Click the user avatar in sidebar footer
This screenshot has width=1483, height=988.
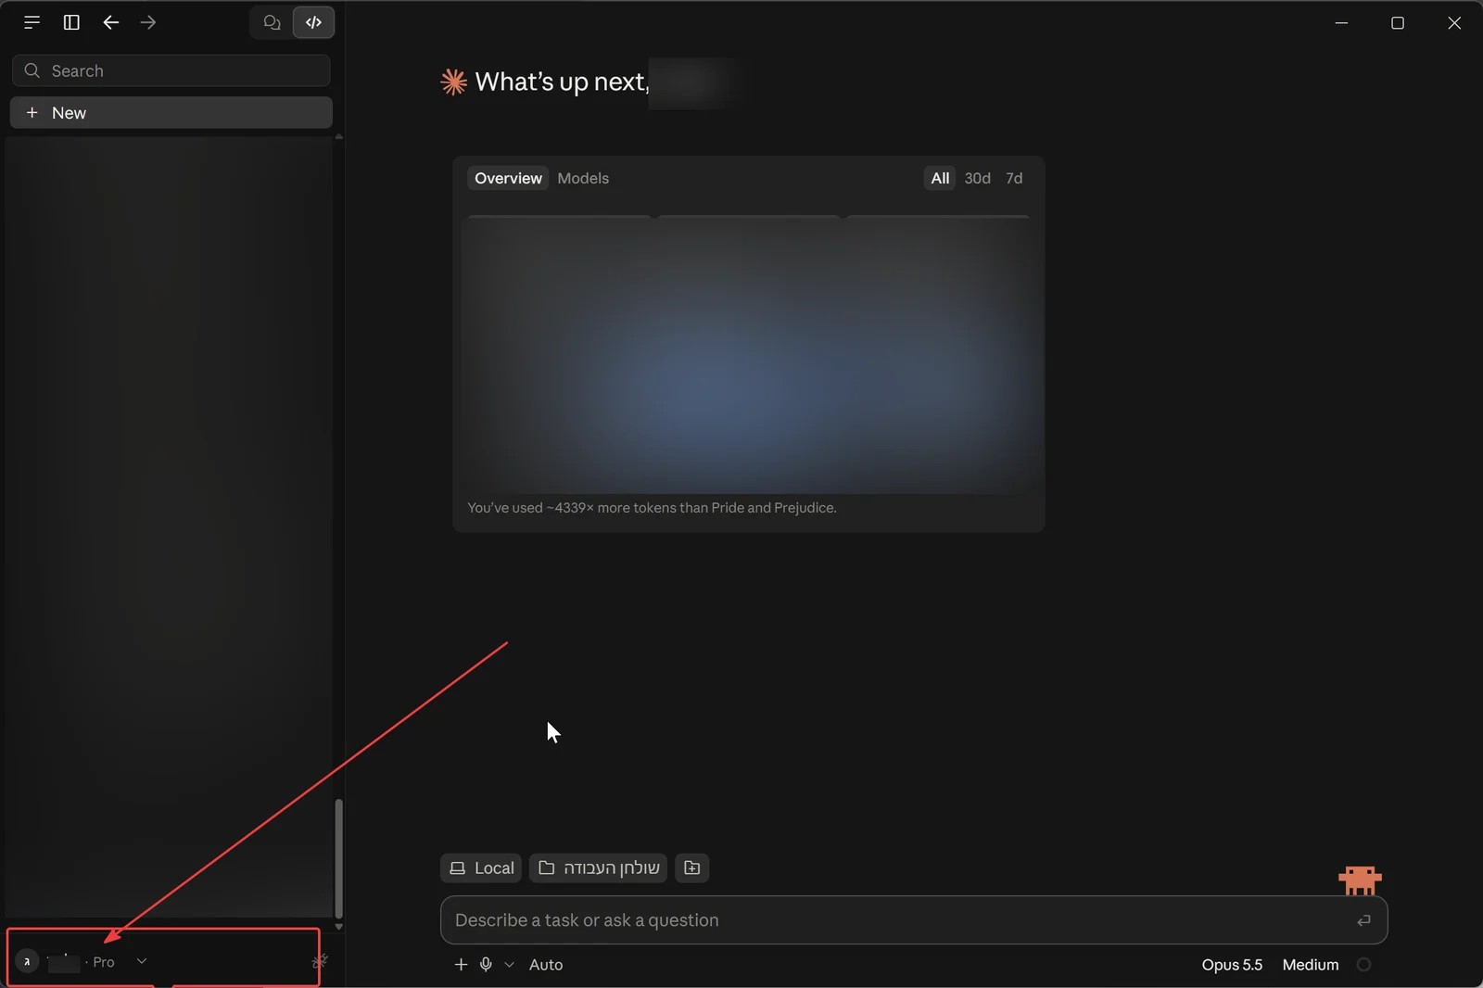click(27, 961)
